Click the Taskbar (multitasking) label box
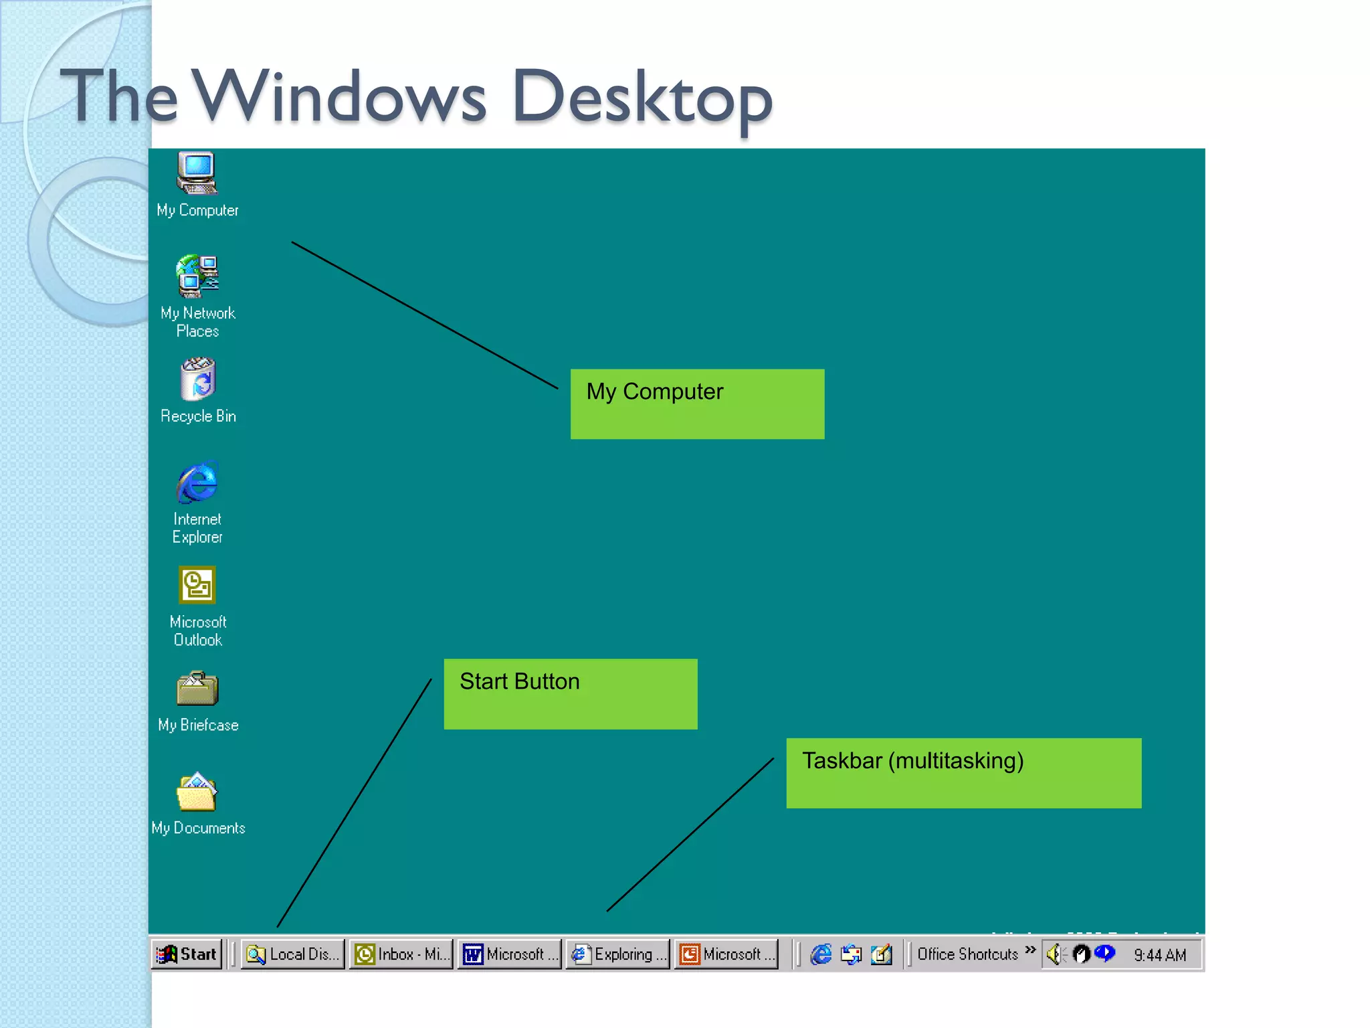This screenshot has height=1028, width=1370. pyautogui.click(x=963, y=773)
